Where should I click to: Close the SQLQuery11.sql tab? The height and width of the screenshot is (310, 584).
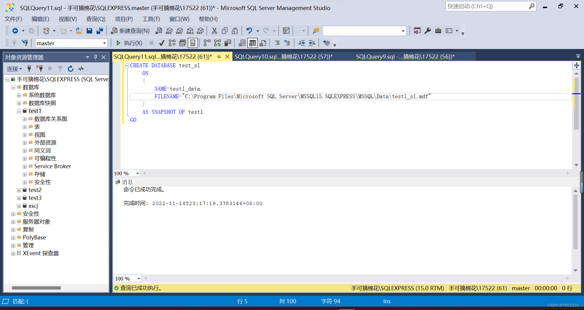pyautogui.click(x=227, y=57)
